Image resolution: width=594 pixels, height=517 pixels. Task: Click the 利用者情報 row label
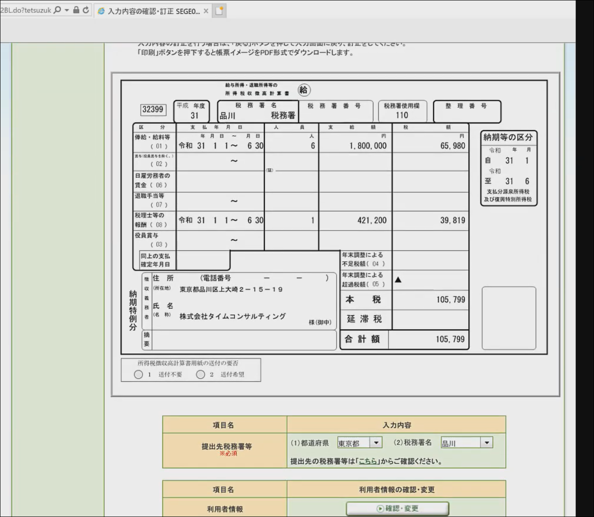pyautogui.click(x=225, y=509)
